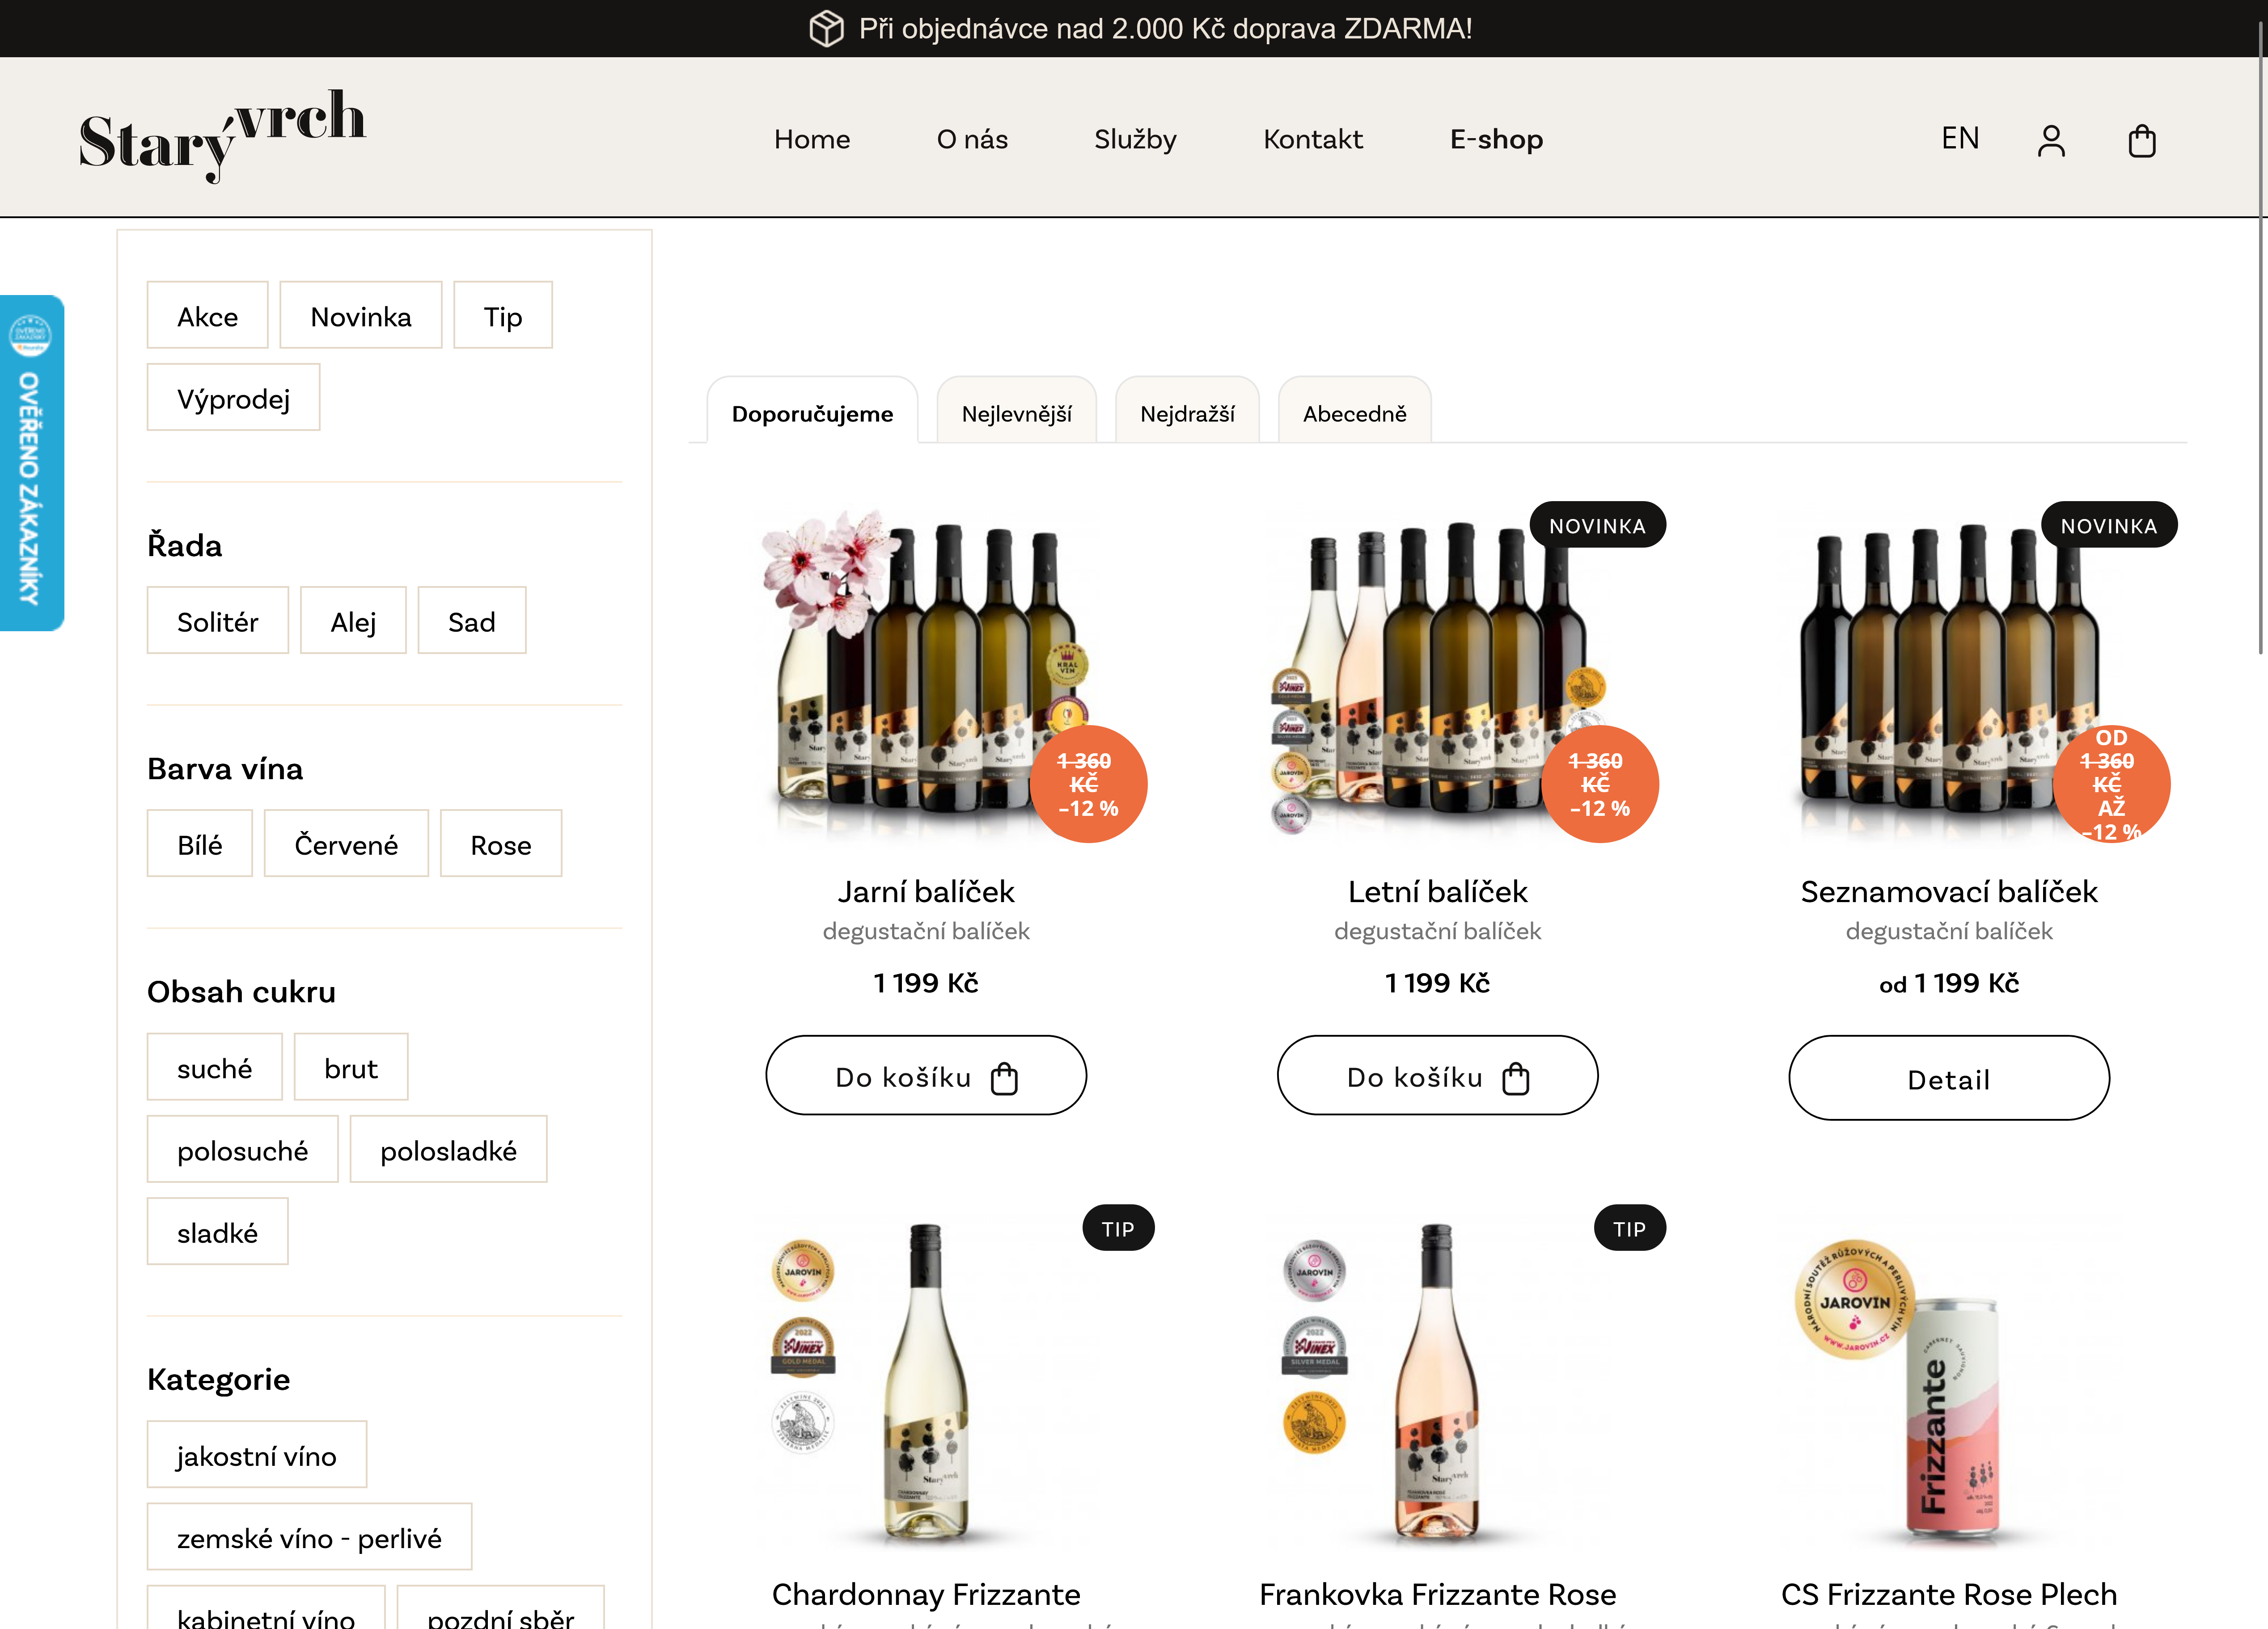Filter category jakostní víno
This screenshot has width=2268, height=1629.
pyautogui.click(x=257, y=1455)
